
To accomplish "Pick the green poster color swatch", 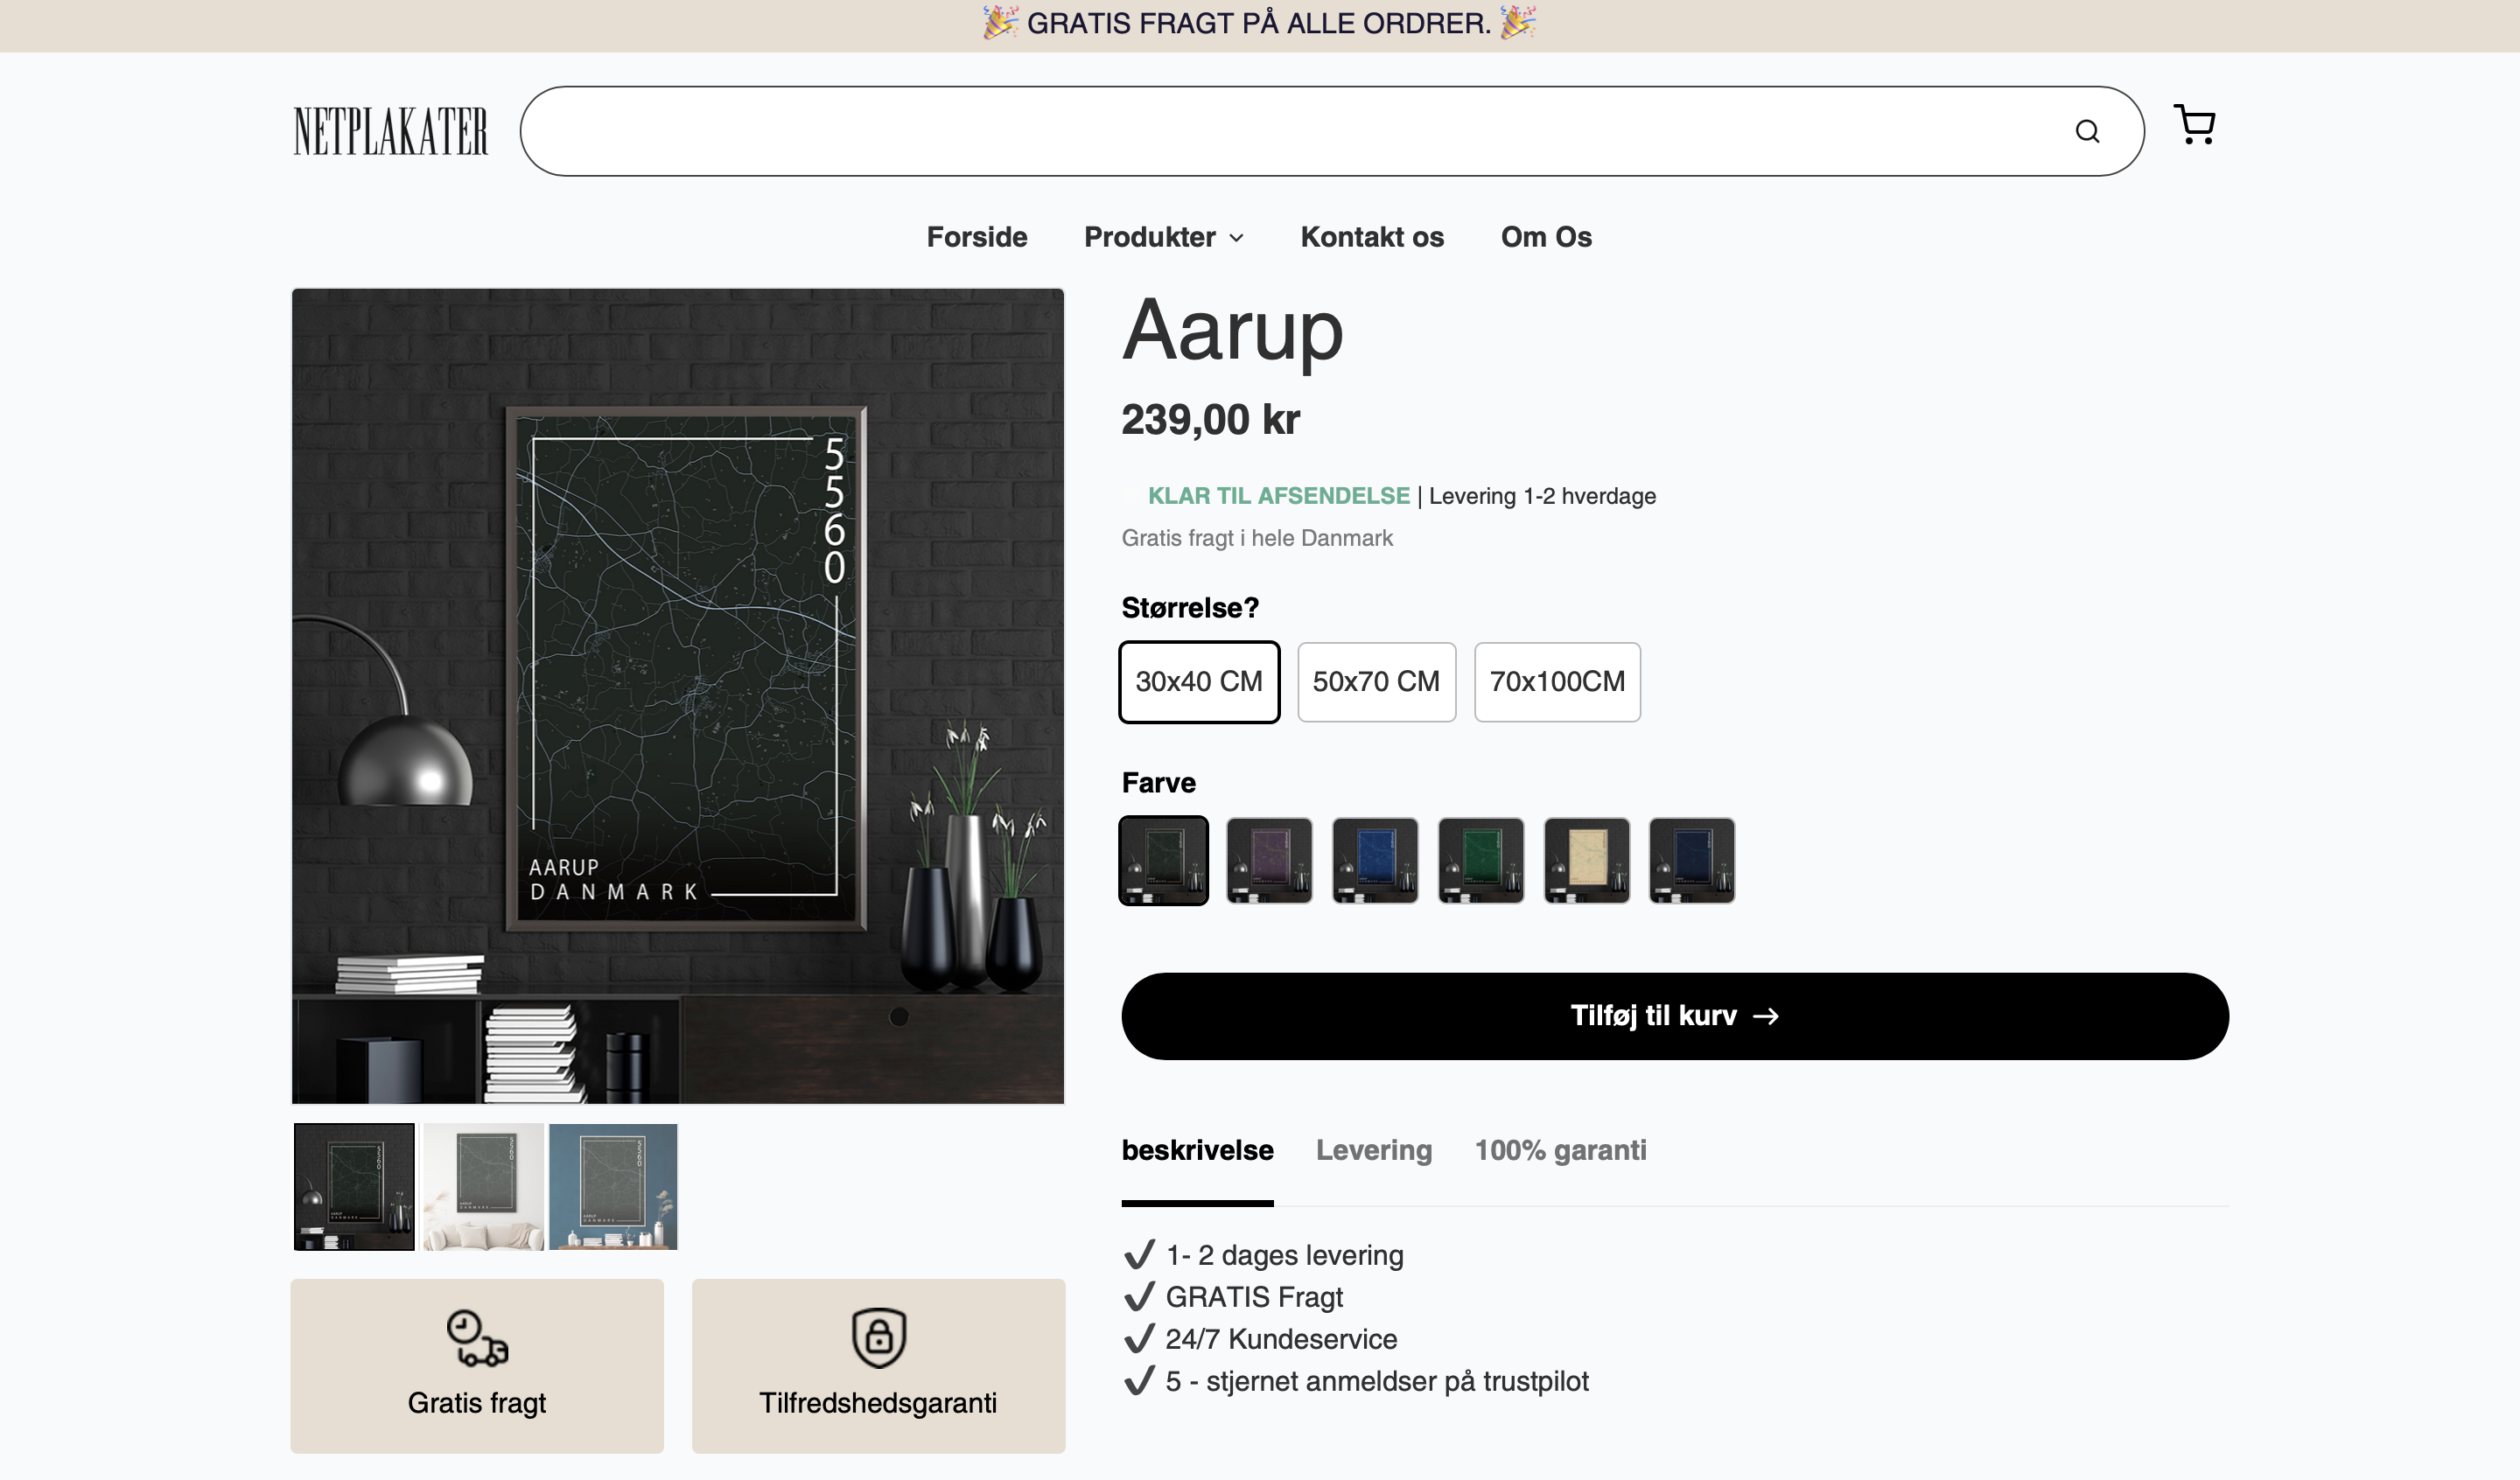I will [1480, 861].
